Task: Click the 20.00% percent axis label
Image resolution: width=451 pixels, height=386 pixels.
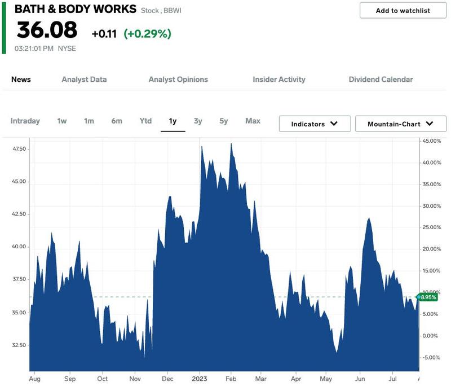Action: (x=431, y=249)
